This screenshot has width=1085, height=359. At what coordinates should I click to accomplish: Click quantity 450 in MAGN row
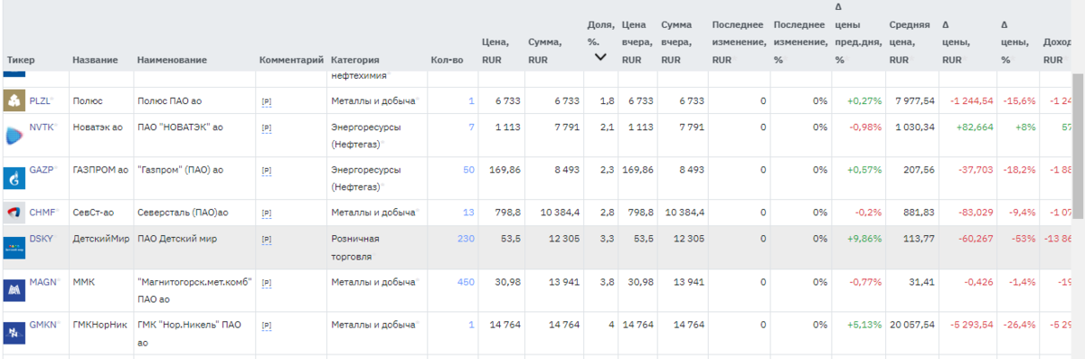pos(466,281)
